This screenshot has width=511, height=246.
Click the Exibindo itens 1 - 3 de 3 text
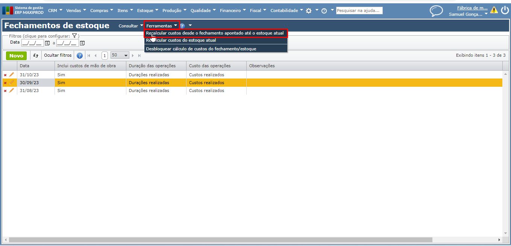click(481, 56)
